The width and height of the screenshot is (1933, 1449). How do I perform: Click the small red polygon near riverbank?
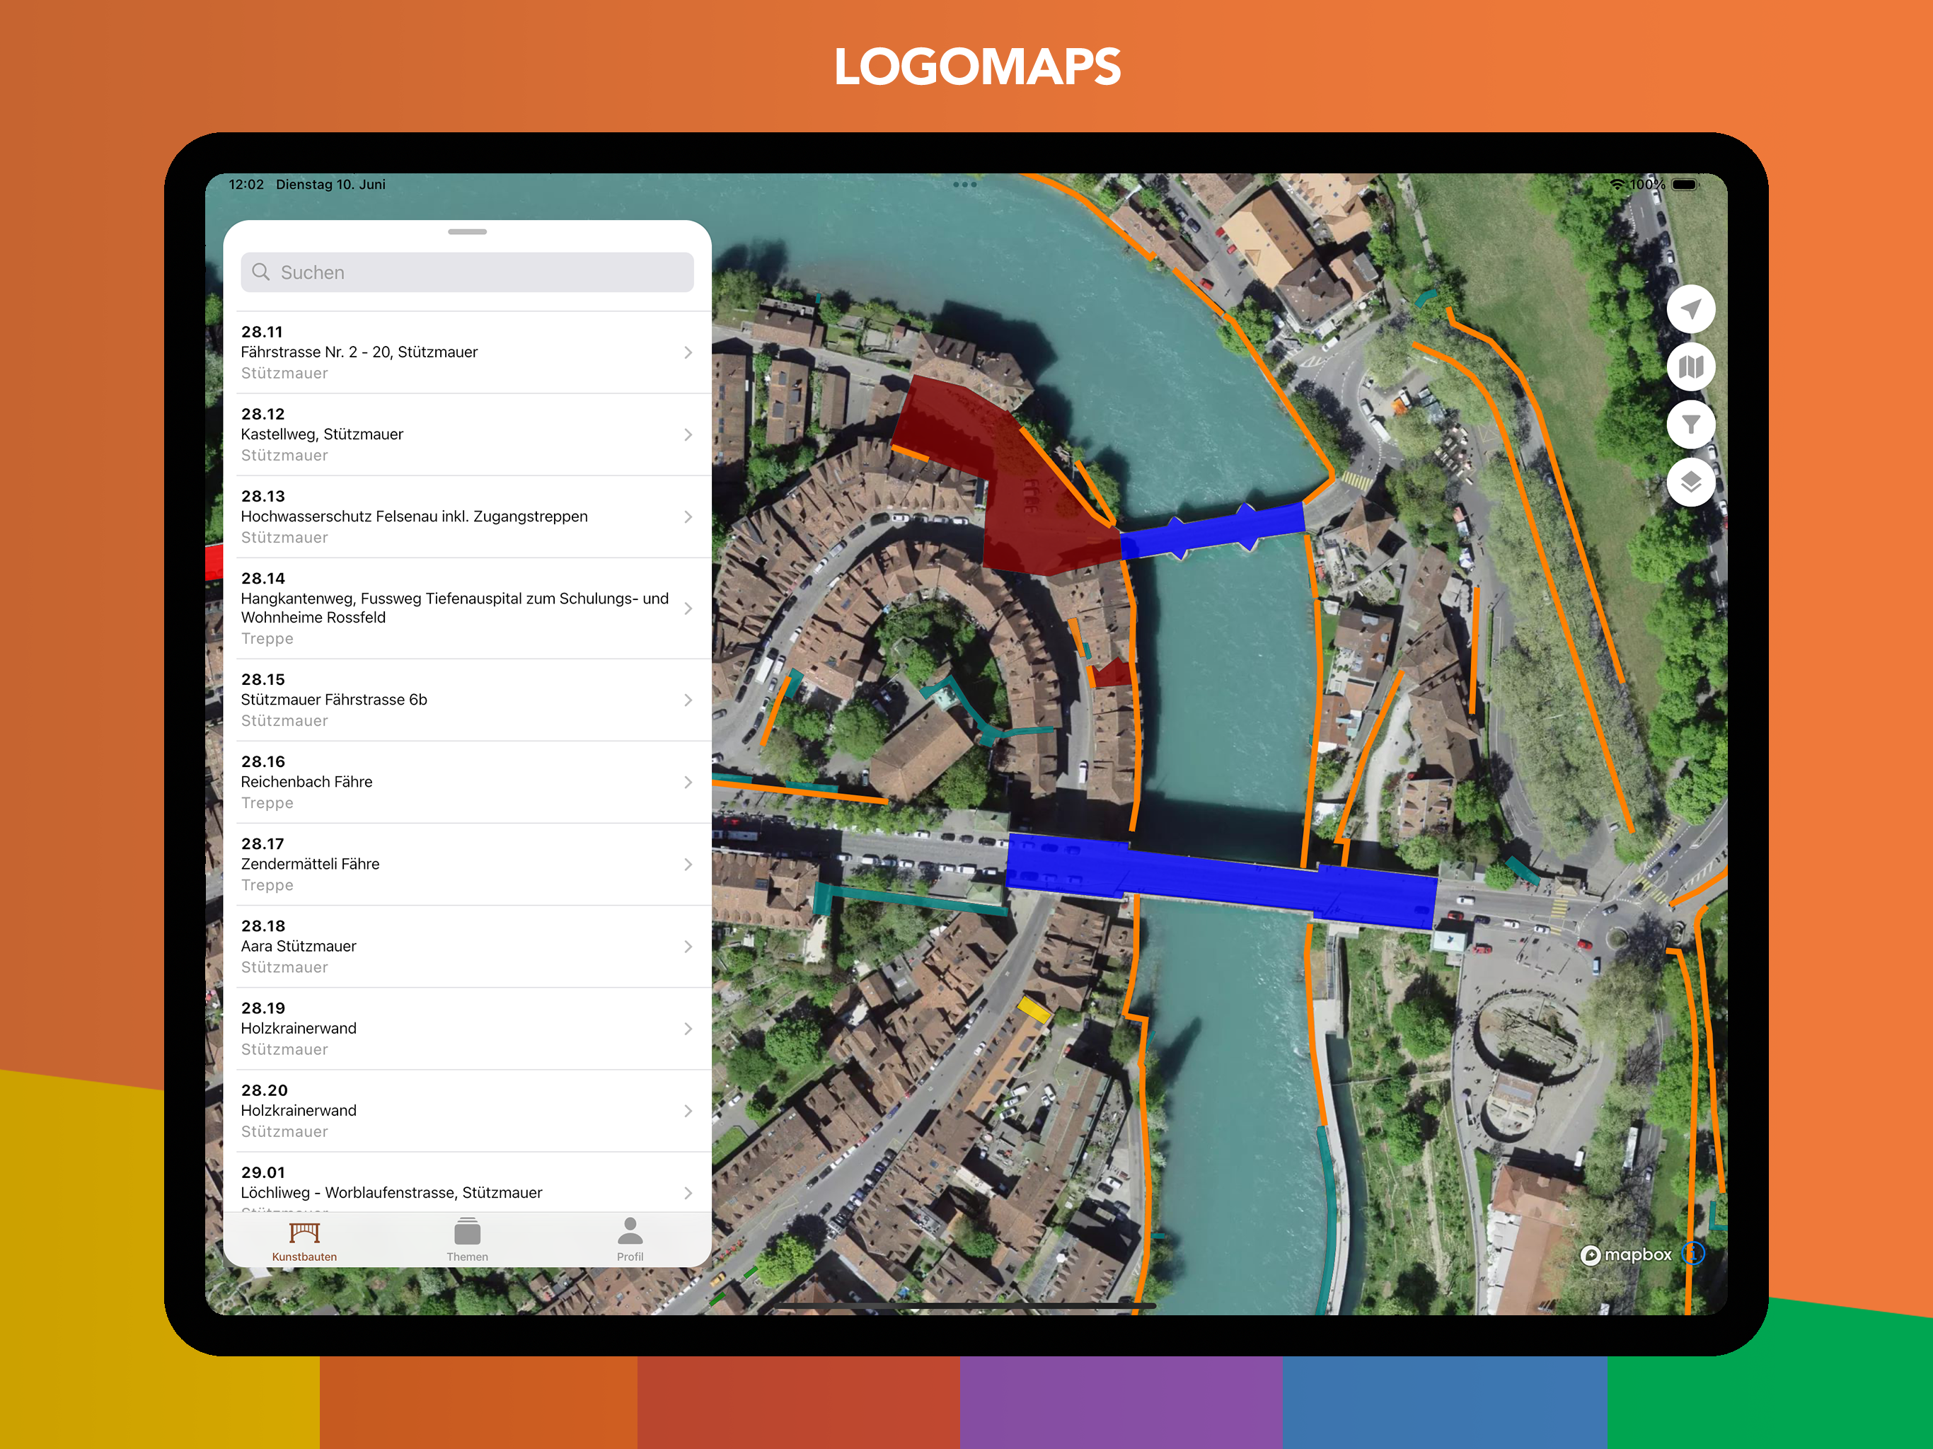(x=1112, y=674)
